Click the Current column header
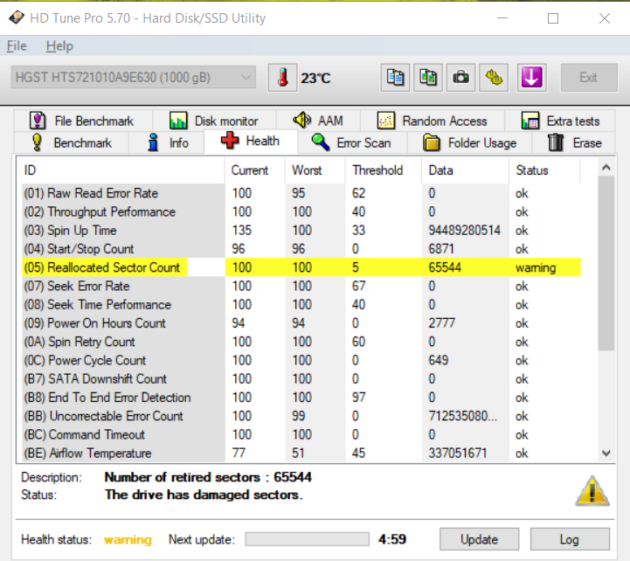 [255, 170]
